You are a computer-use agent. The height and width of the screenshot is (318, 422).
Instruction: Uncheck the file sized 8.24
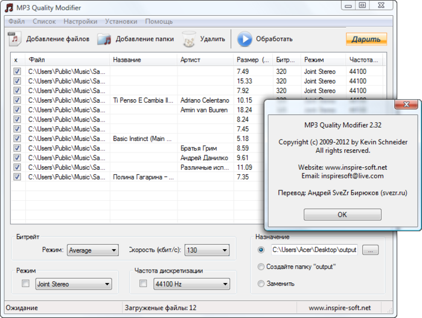click(x=17, y=119)
